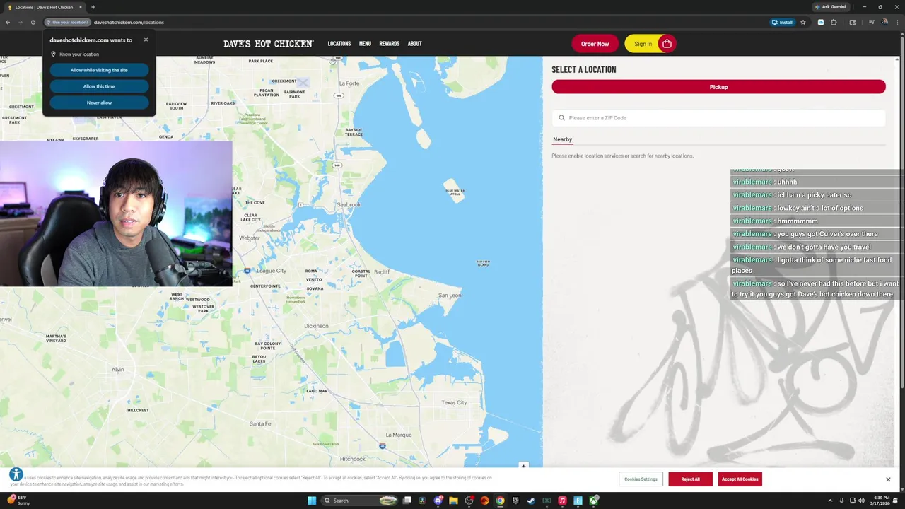The height and width of the screenshot is (509, 905).
Task: Click the Sign In button
Action: click(643, 44)
